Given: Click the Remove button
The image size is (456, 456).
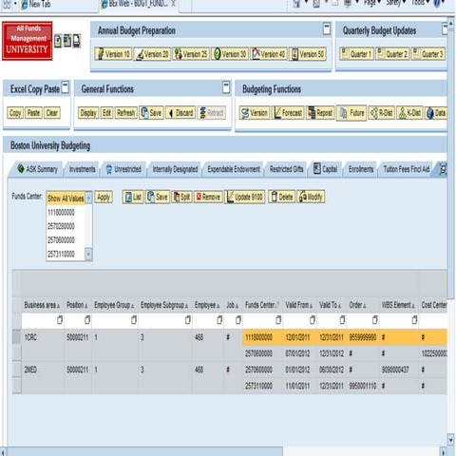Looking at the screenshot, I should 208,197.
